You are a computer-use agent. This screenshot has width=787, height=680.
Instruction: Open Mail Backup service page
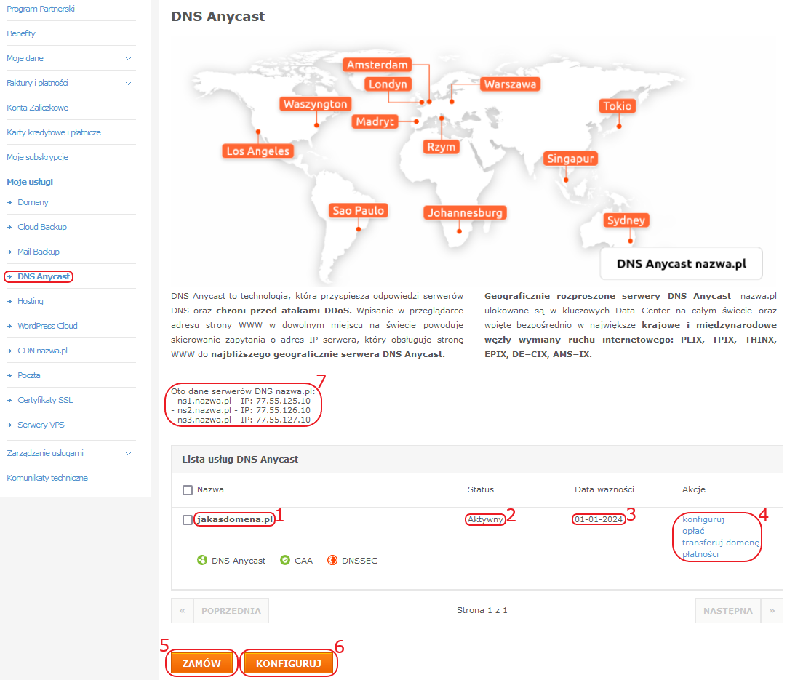coord(39,252)
